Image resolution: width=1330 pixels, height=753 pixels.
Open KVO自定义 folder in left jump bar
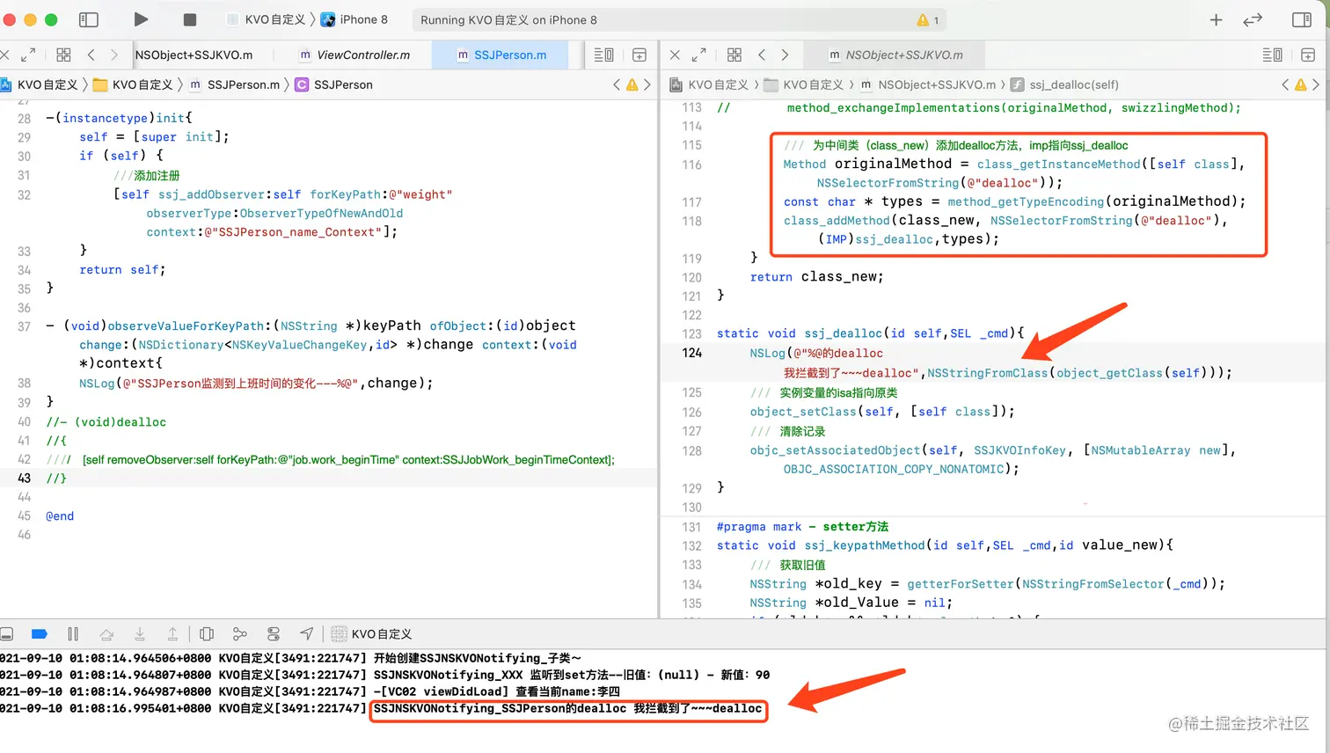[x=133, y=84]
